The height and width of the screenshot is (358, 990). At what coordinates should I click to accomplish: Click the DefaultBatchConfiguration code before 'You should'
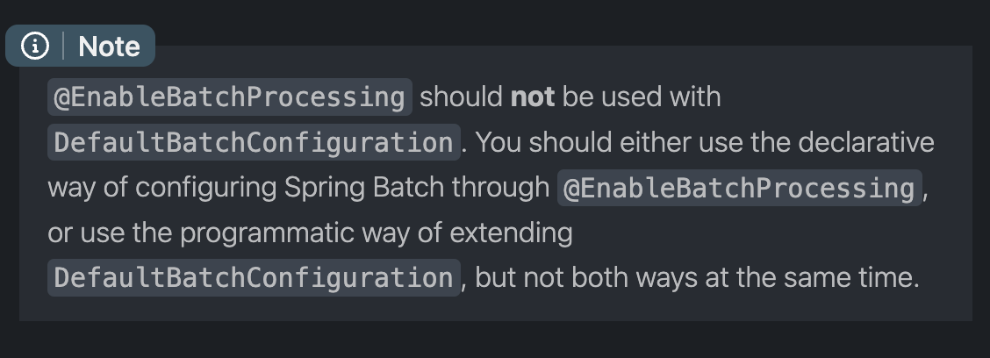pos(254,143)
